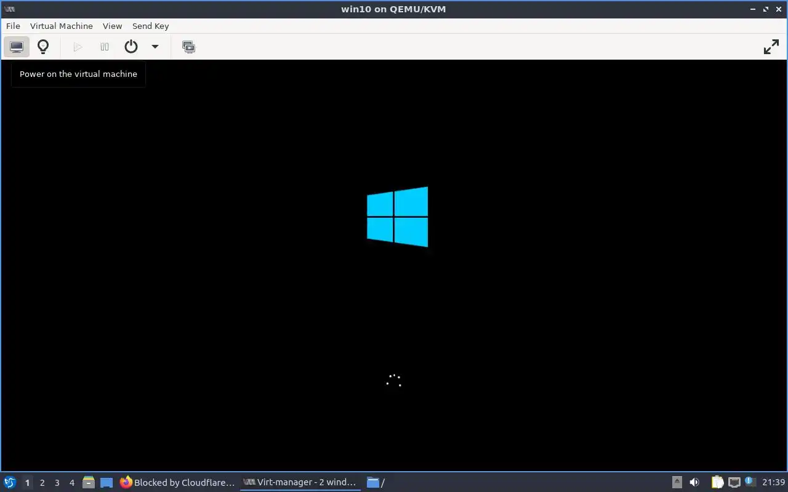The image size is (788, 492).
Task: Click the tray scroll-up arrow icon
Action: point(677,482)
